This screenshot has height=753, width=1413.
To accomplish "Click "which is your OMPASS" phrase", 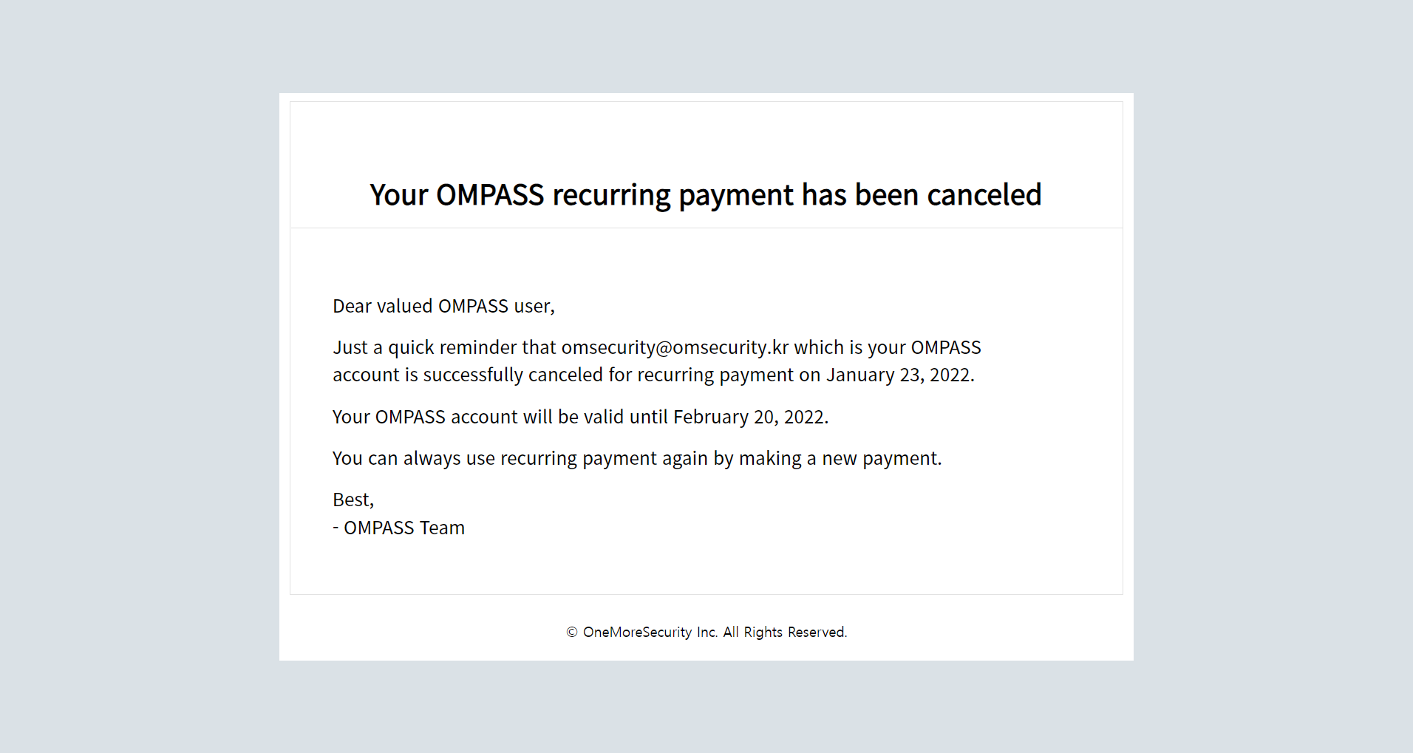I will 887,347.
